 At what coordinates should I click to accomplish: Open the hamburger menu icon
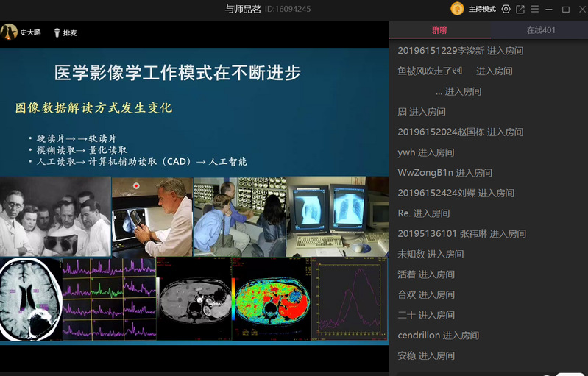point(535,9)
